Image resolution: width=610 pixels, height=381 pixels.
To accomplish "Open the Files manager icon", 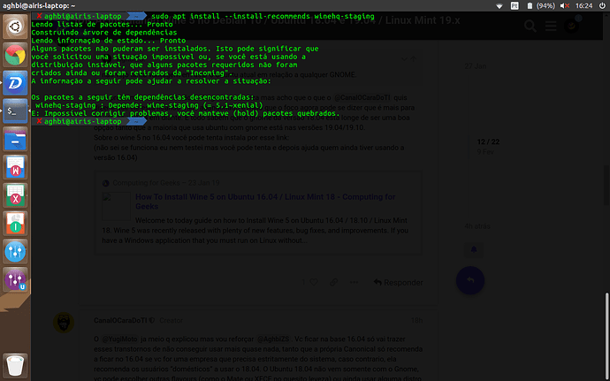I will pyautogui.click(x=15, y=139).
